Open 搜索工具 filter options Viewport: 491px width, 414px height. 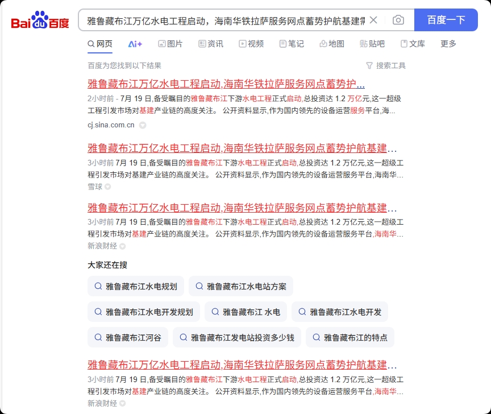click(x=386, y=65)
